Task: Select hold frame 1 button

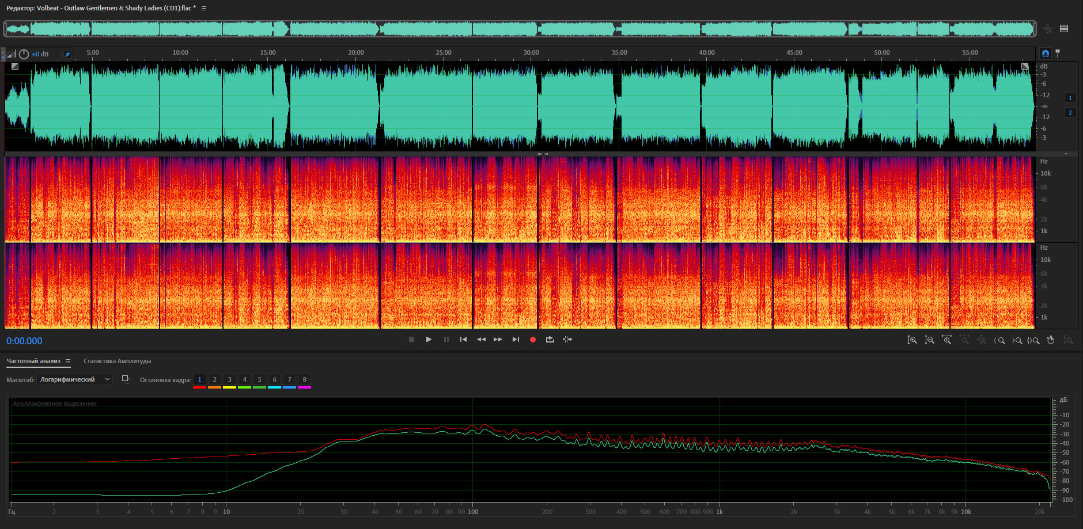Action: (x=199, y=380)
